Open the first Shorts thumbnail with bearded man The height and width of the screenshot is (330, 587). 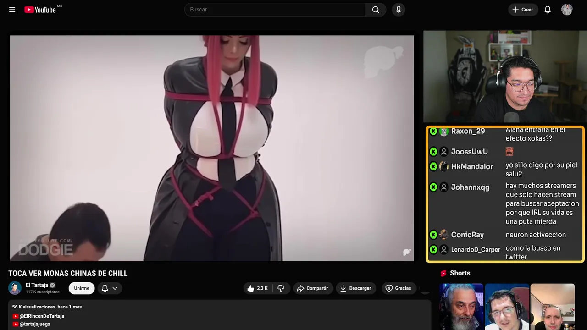coord(461,307)
